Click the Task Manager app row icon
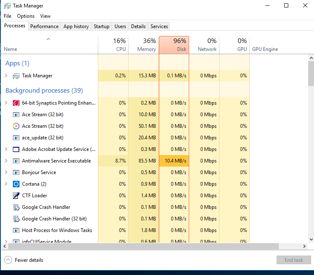The width and height of the screenshot is (314, 275). tap(16, 76)
